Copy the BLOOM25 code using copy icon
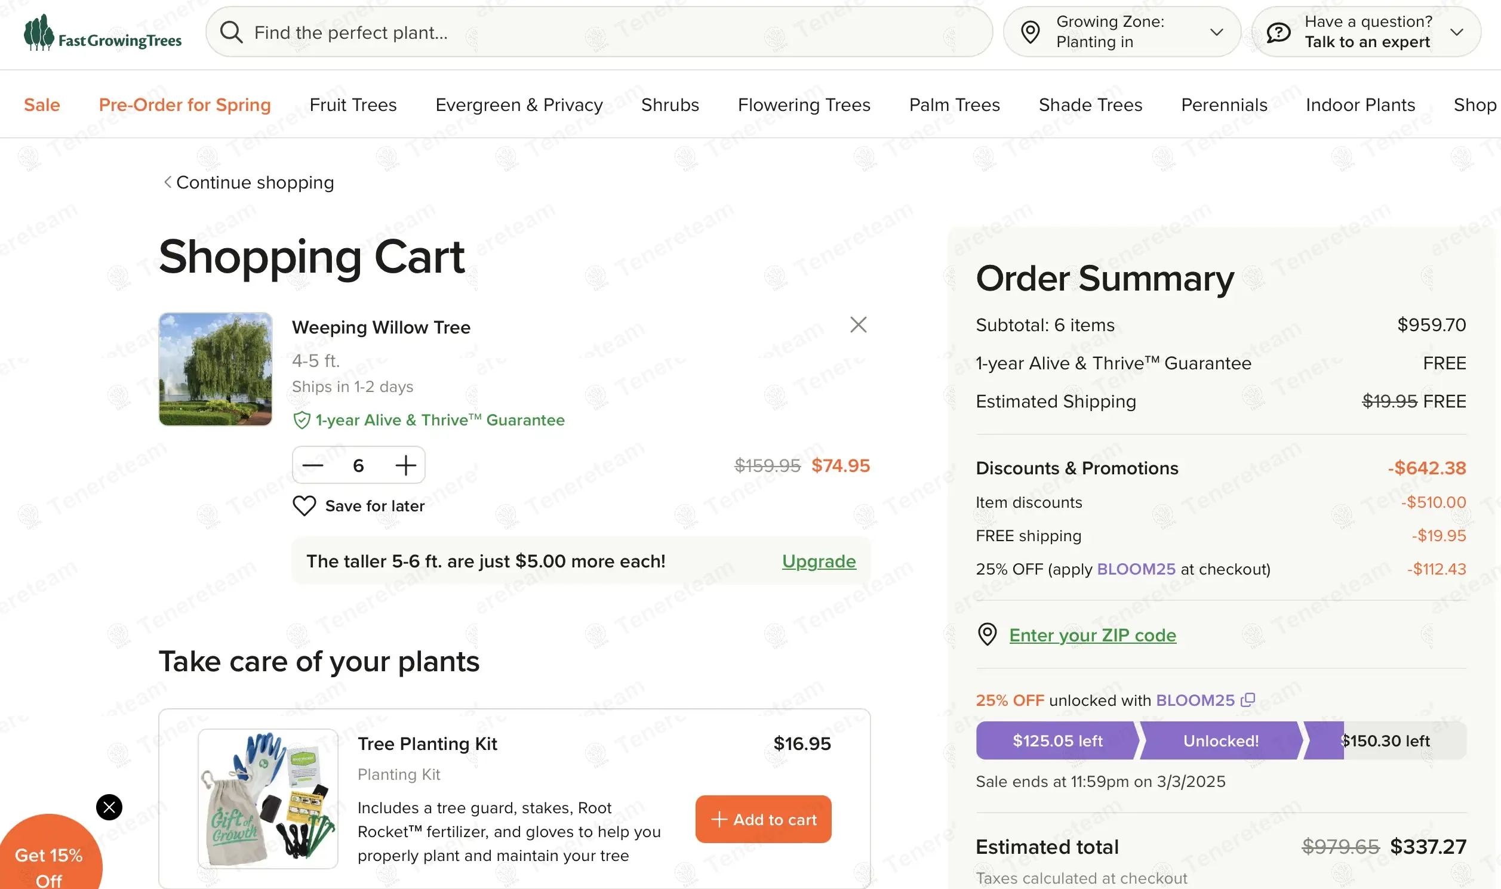This screenshot has width=1501, height=889. tap(1247, 700)
